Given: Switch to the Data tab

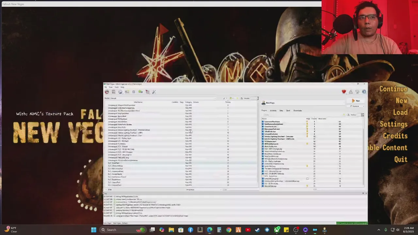Looking at the screenshot, I should pos(281,111).
